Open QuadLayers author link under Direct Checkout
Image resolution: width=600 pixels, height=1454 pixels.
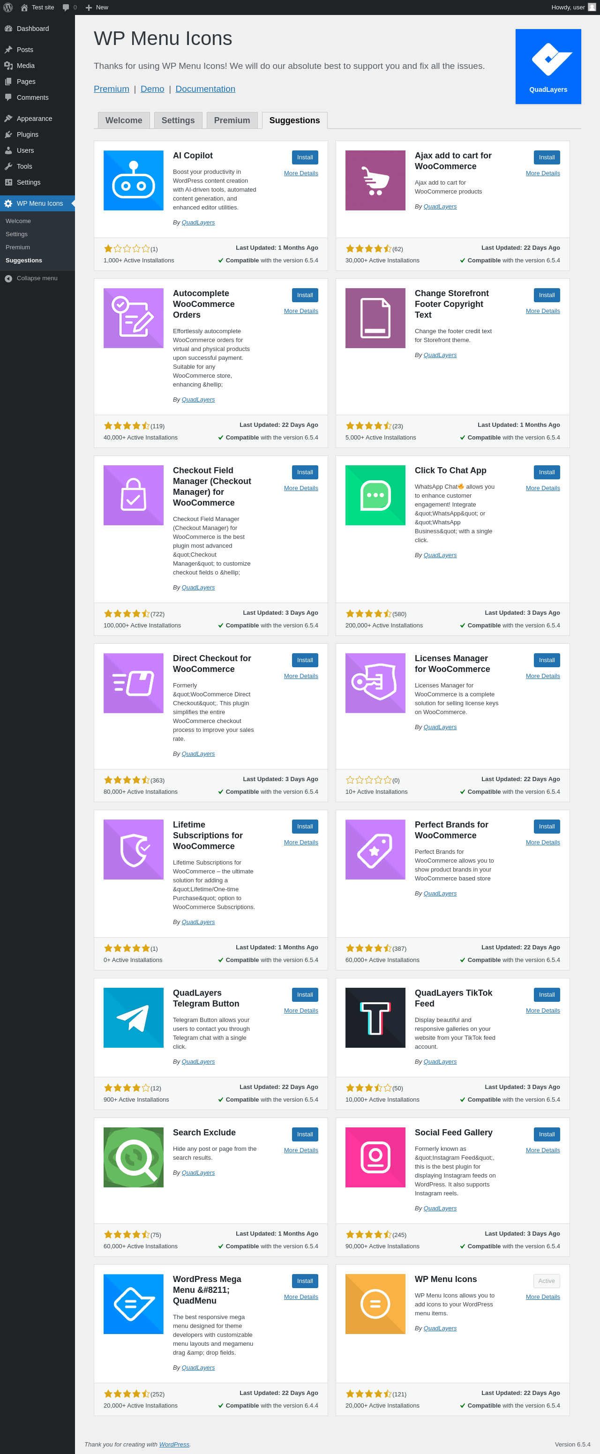coord(198,754)
